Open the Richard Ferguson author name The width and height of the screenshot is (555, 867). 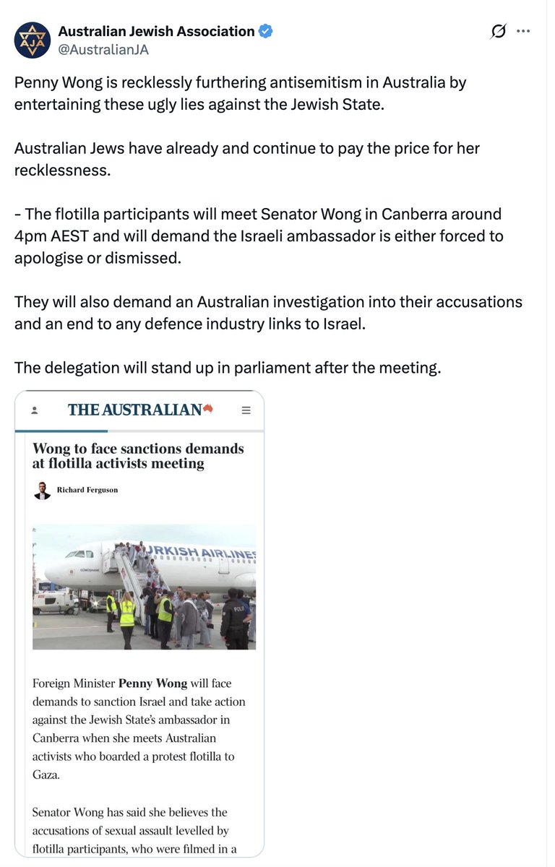coord(87,490)
